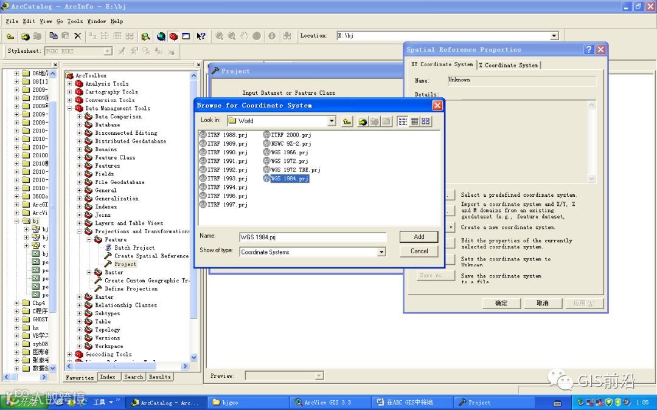Close the Browse for Coordinate System dialog
The width and height of the screenshot is (657, 410).
[437, 105]
